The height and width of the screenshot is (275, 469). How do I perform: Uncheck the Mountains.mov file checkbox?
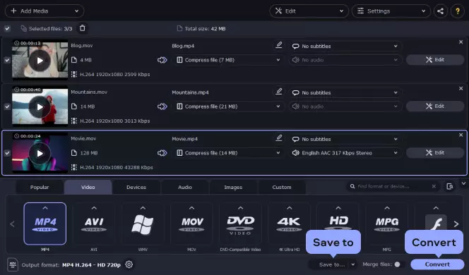click(x=7, y=106)
